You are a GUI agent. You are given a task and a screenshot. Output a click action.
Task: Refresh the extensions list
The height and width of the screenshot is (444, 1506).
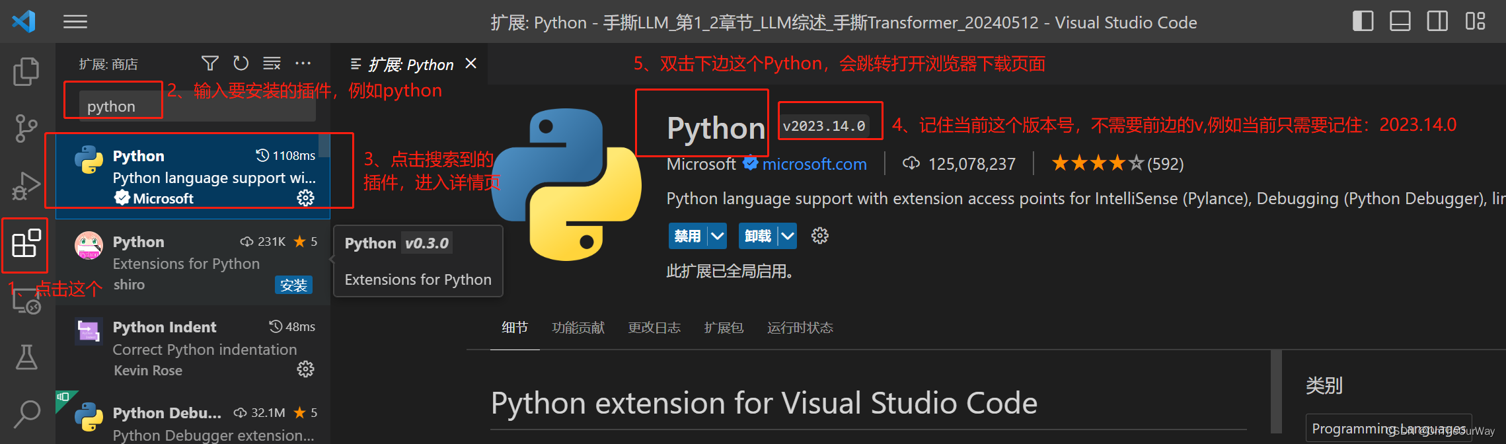241,63
